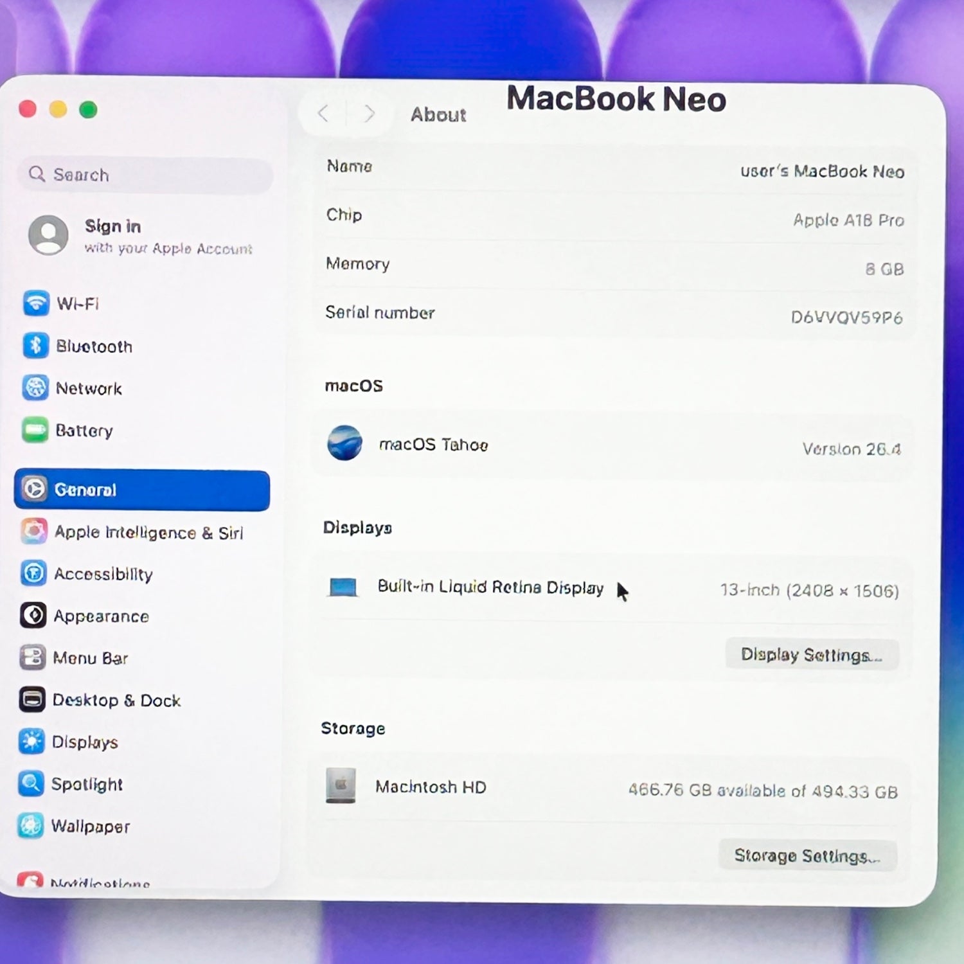This screenshot has width=964, height=964.
Task: Close the System Settings window
Action: 28,109
